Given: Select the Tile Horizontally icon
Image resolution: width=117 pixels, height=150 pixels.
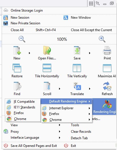Looking at the screenshot, I should (47, 68).
